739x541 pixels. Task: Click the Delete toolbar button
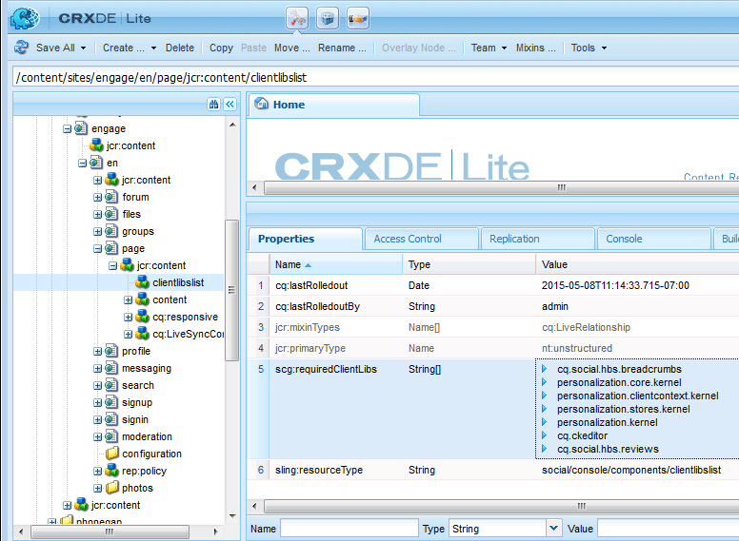click(180, 48)
